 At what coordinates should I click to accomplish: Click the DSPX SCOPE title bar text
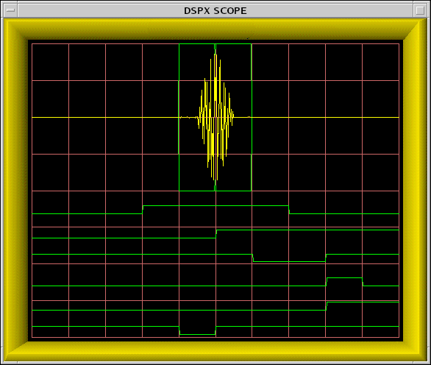point(215,11)
